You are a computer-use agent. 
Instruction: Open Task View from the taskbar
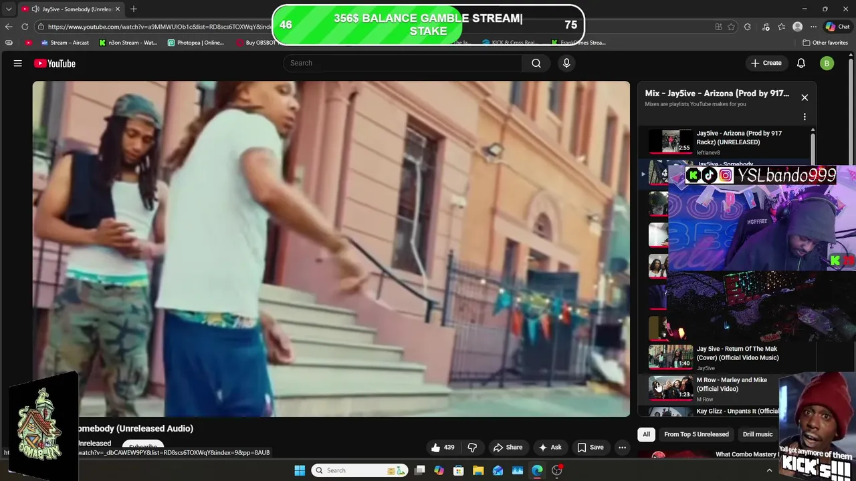pos(420,470)
